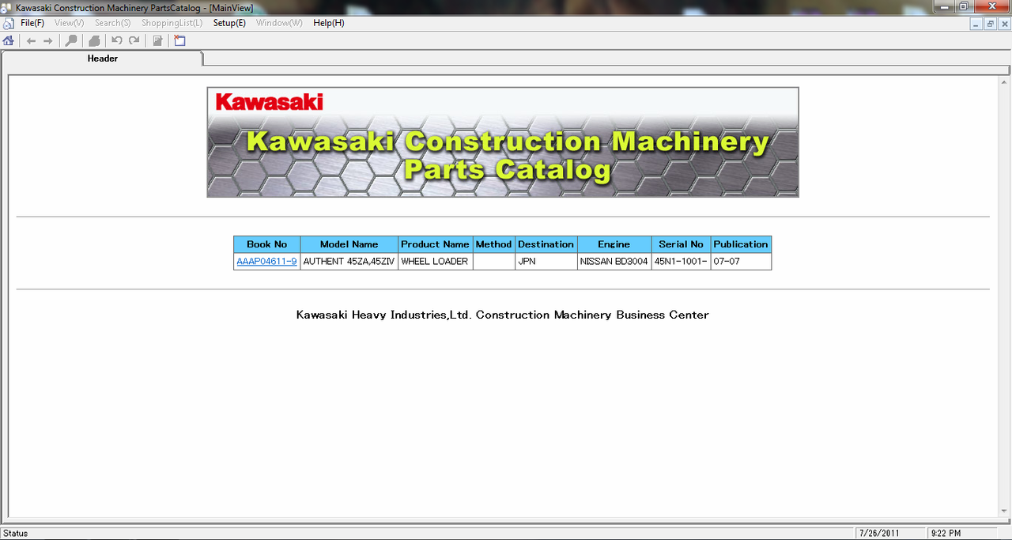Open the Setup(E) menu
This screenshot has width=1012, height=540.
(229, 23)
